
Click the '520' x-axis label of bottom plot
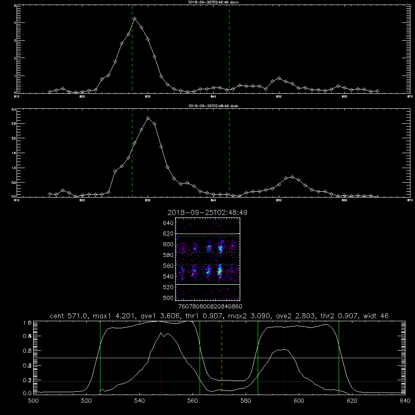tap(86, 401)
